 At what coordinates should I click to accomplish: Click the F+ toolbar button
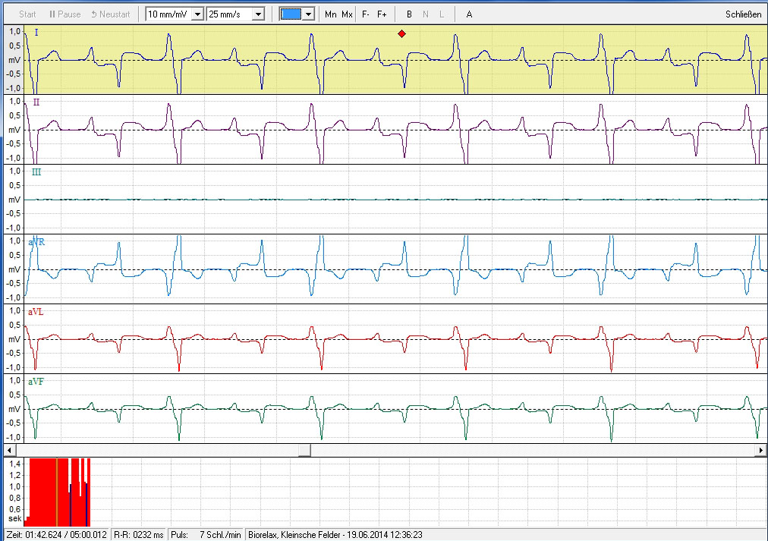(382, 14)
